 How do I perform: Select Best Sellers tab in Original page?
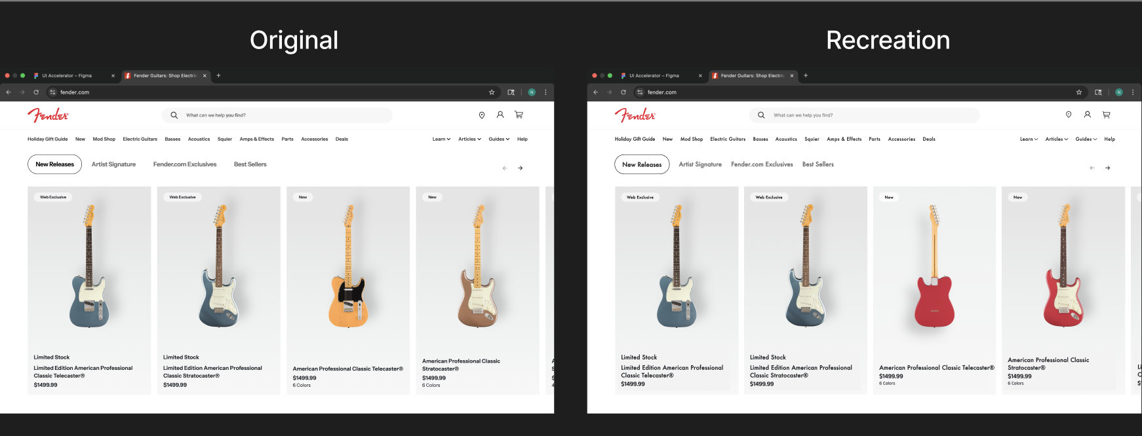point(250,164)
